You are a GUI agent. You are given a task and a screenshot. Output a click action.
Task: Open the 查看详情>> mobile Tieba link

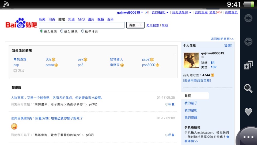(191, 141)
